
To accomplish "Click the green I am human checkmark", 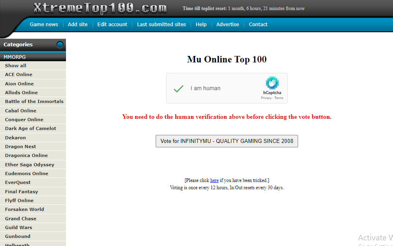I will 179,89.
